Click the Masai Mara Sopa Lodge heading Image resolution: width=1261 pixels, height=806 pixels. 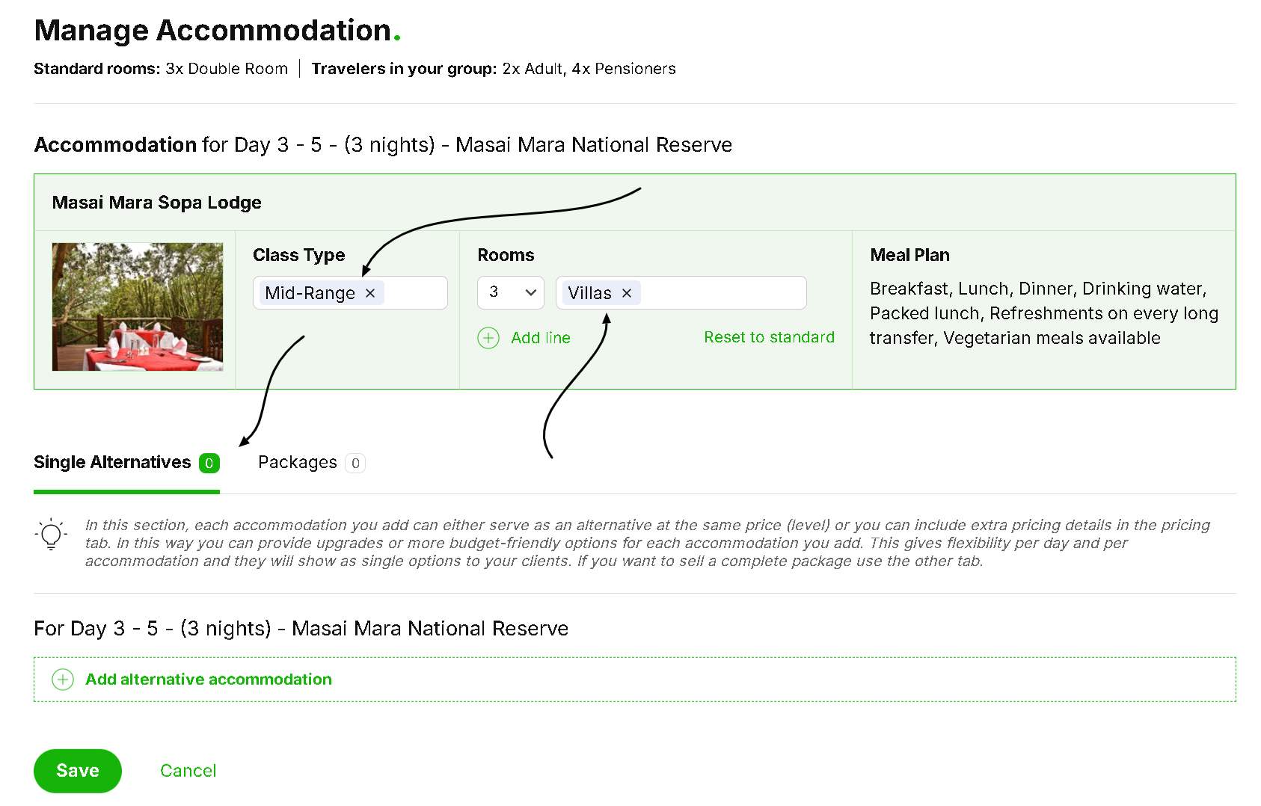157,203
